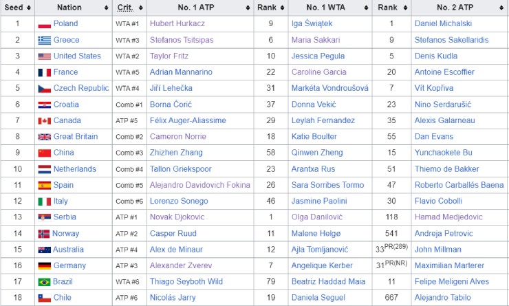The image size is (509, 306).
Task: Sort by the No. 1 ATP column arrows
Action: click(248, 8)
